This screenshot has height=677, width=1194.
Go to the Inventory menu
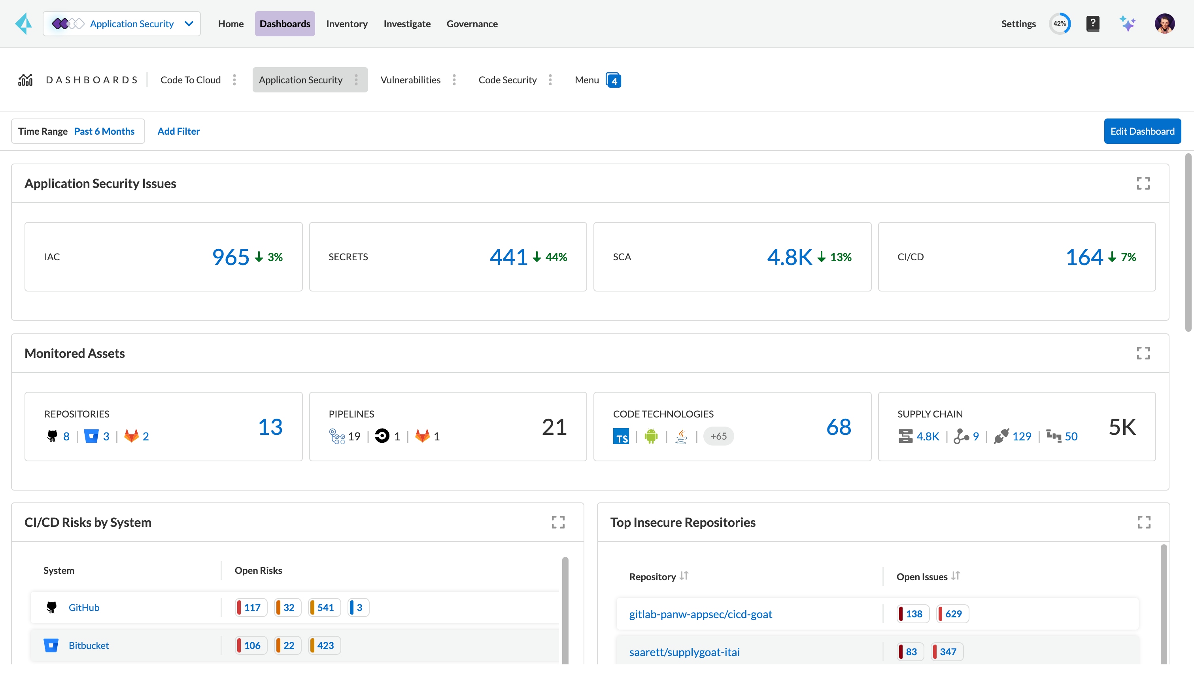click(x=347, y=24)
